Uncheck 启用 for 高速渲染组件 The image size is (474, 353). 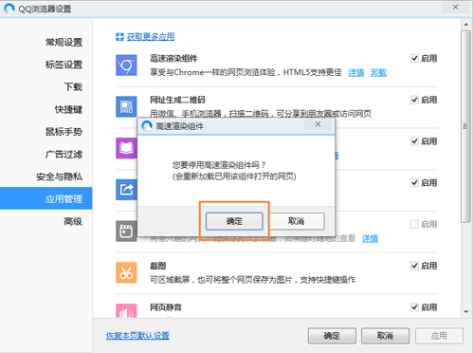coord(414,58)
